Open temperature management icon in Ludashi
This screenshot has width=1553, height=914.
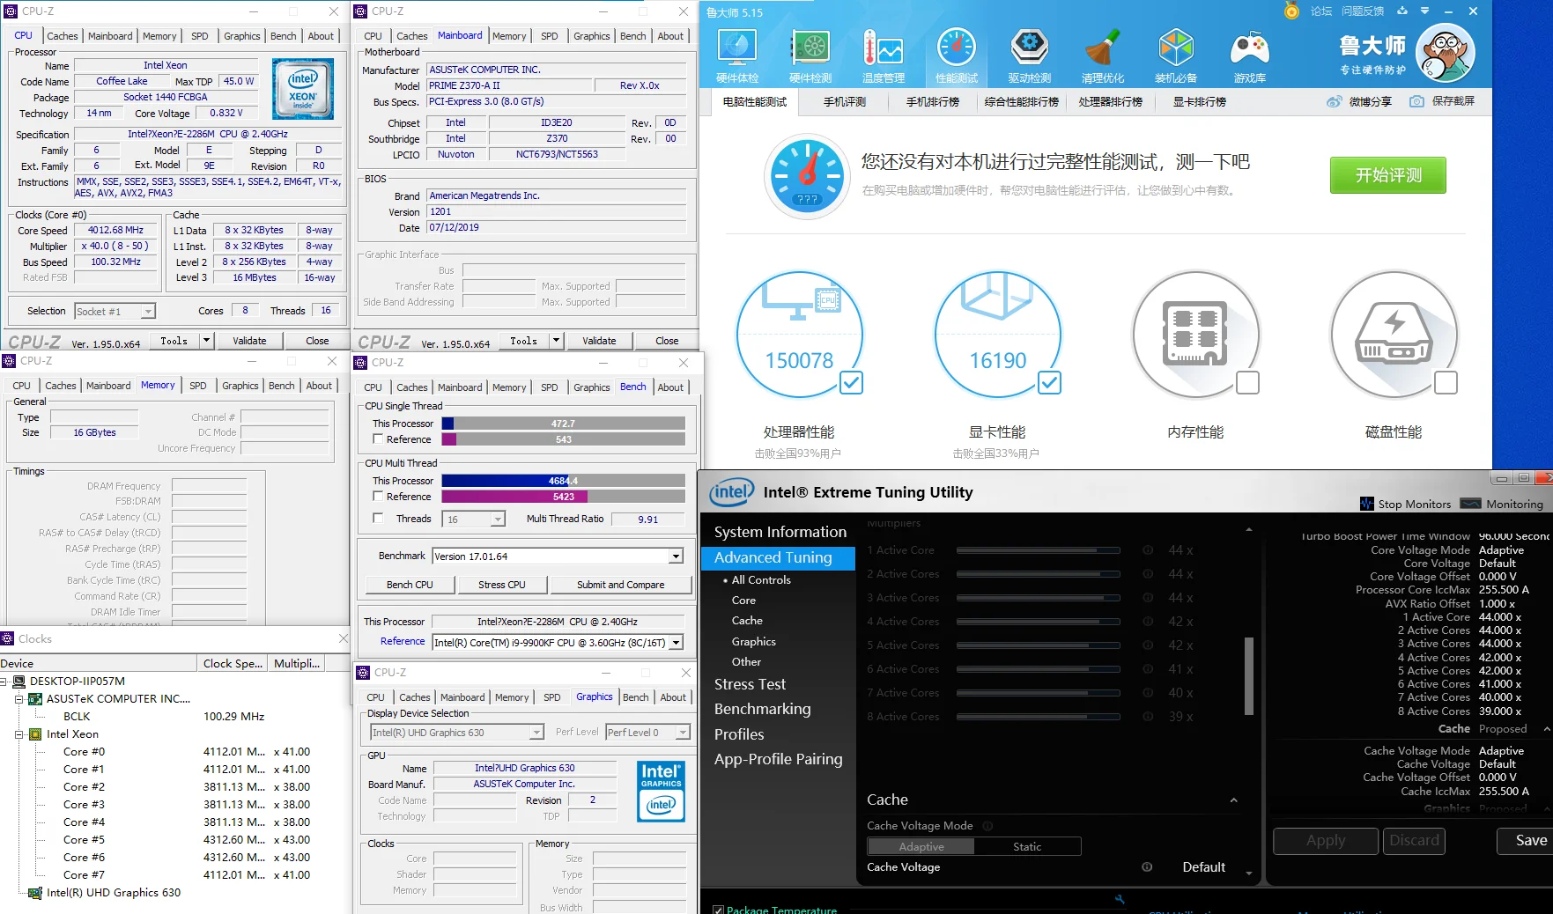point(883,55)
